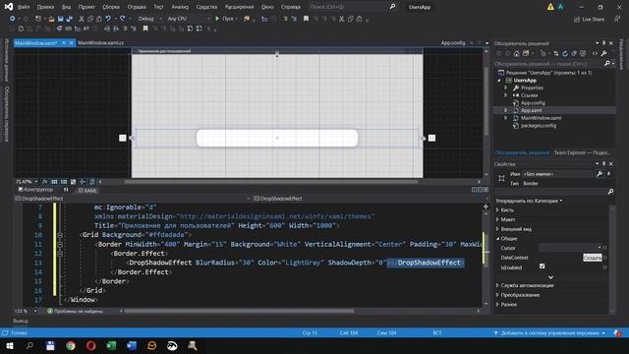629x354 pixels.
Task: Open the Any CPU platform dropdown
Action: click(188, 19)
